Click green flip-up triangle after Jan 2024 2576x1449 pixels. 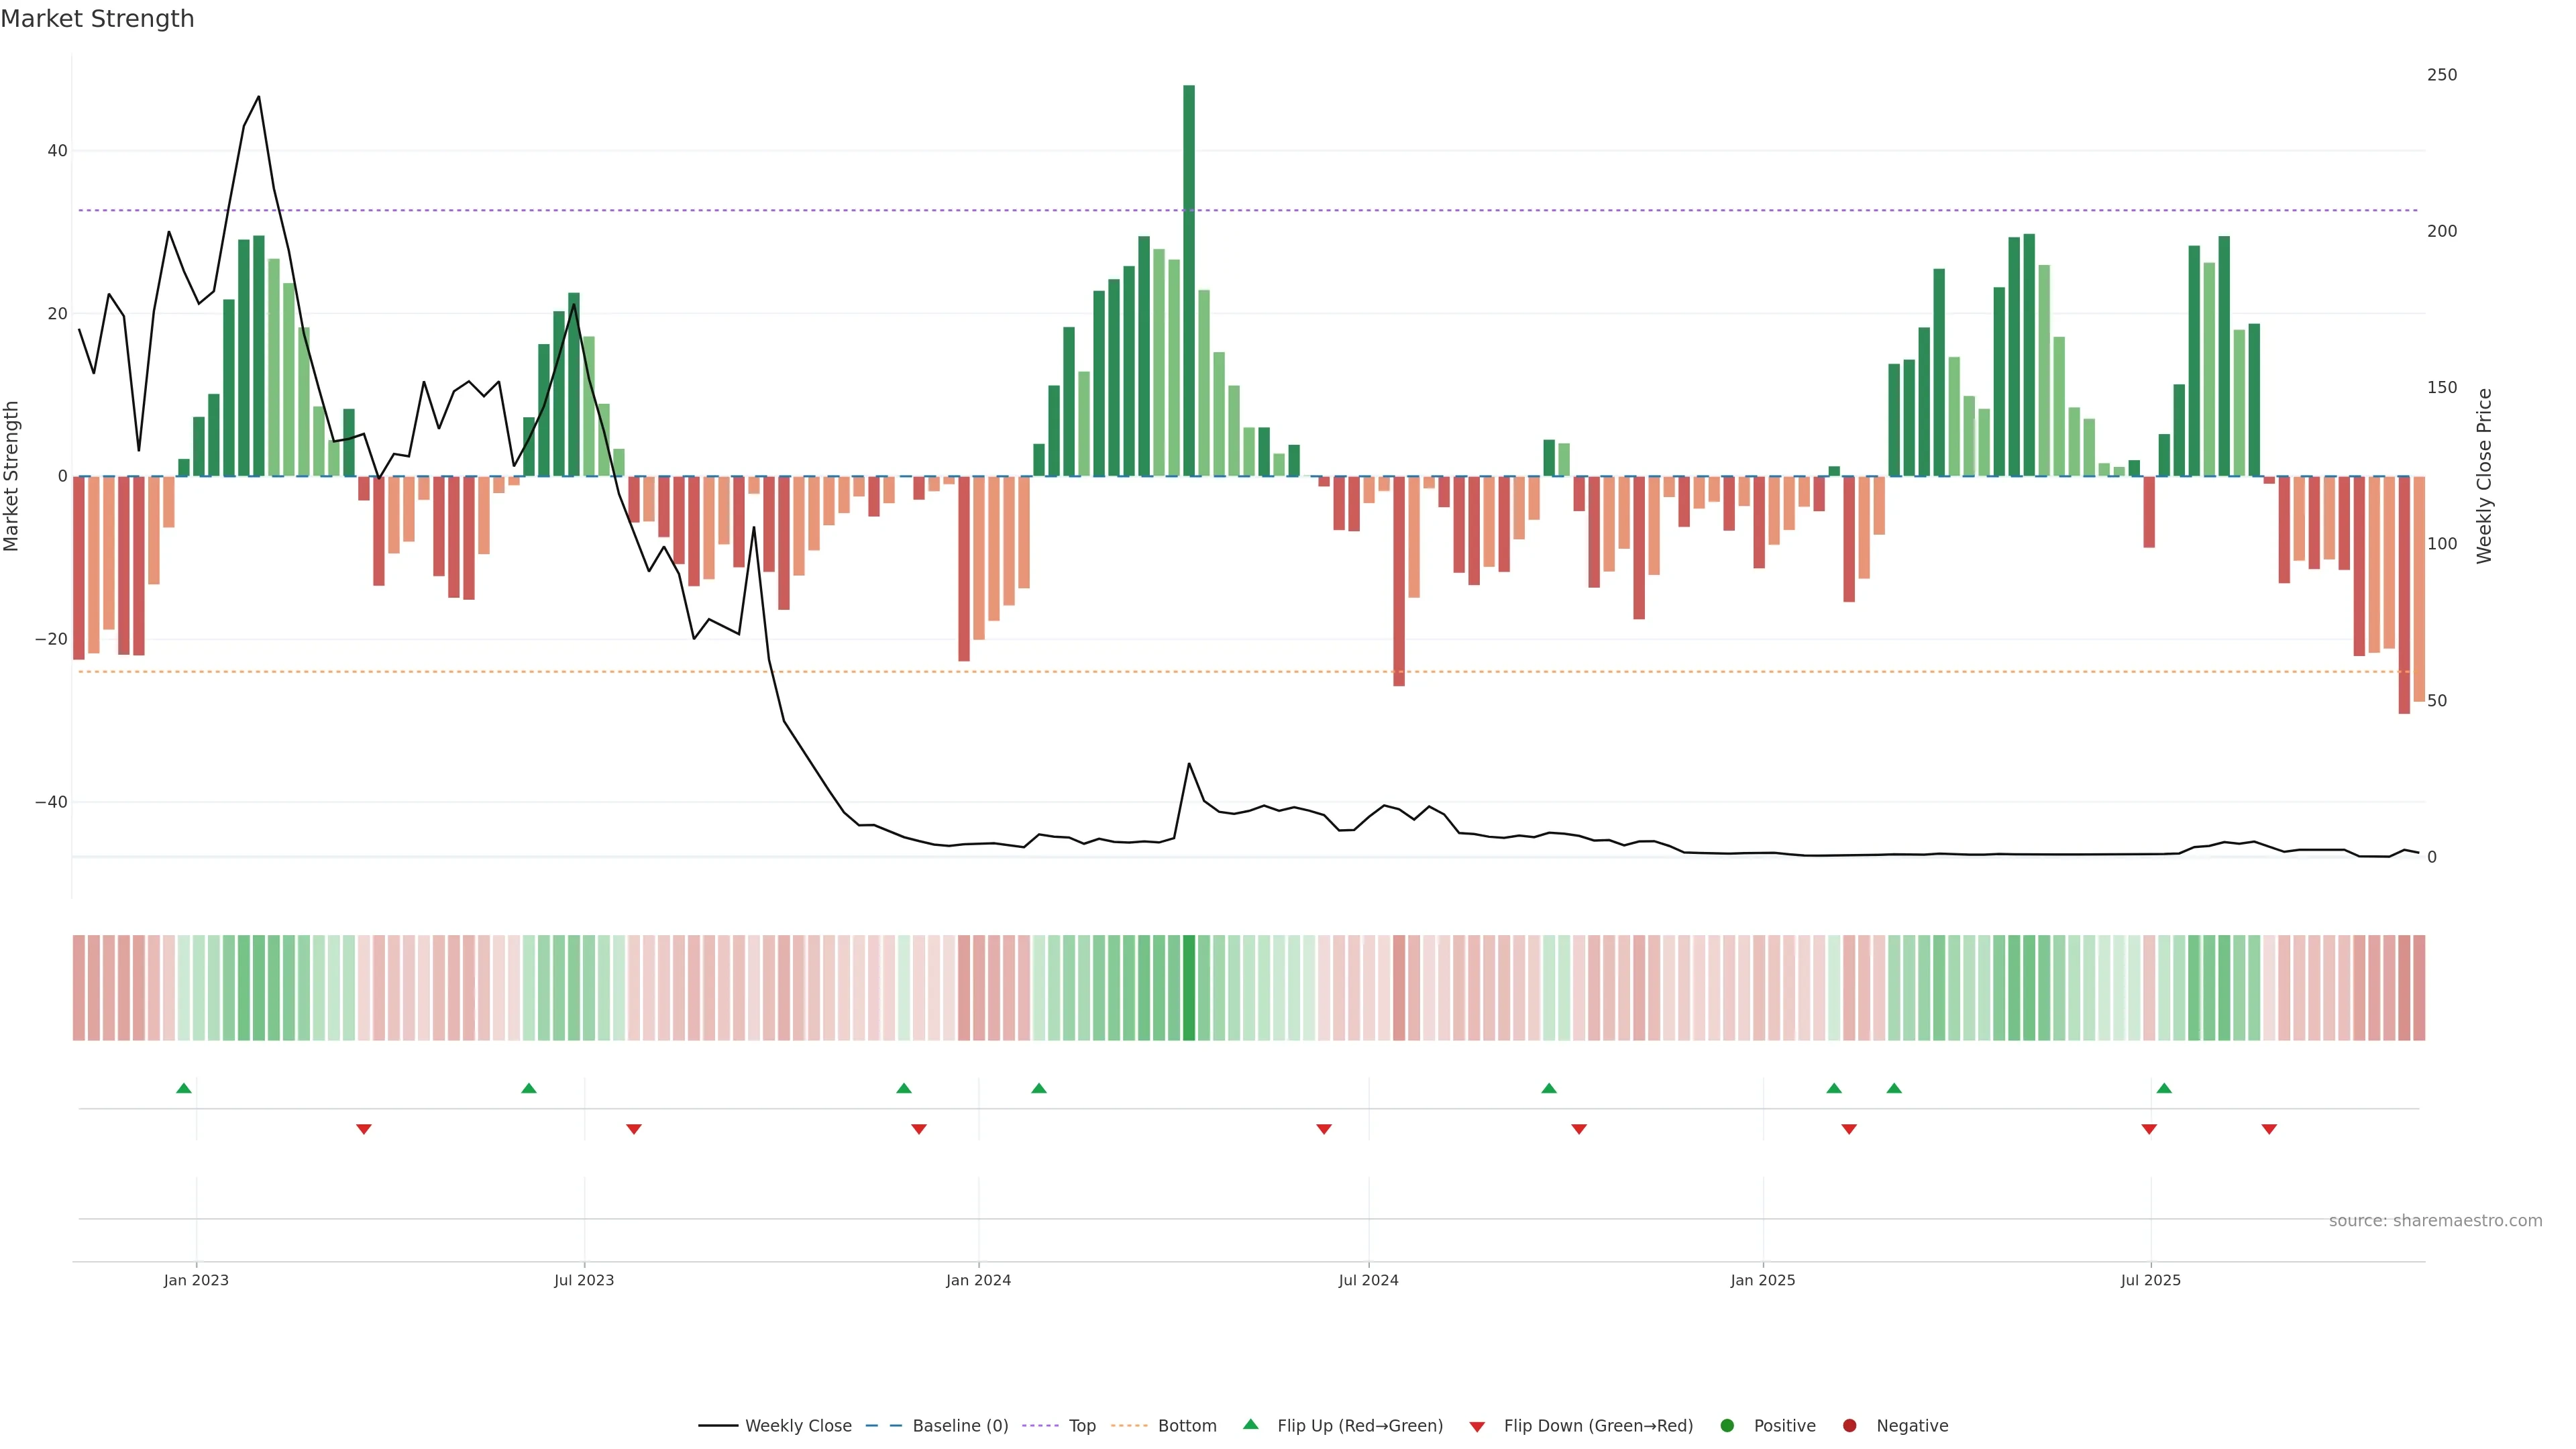coord(1039,1088)
